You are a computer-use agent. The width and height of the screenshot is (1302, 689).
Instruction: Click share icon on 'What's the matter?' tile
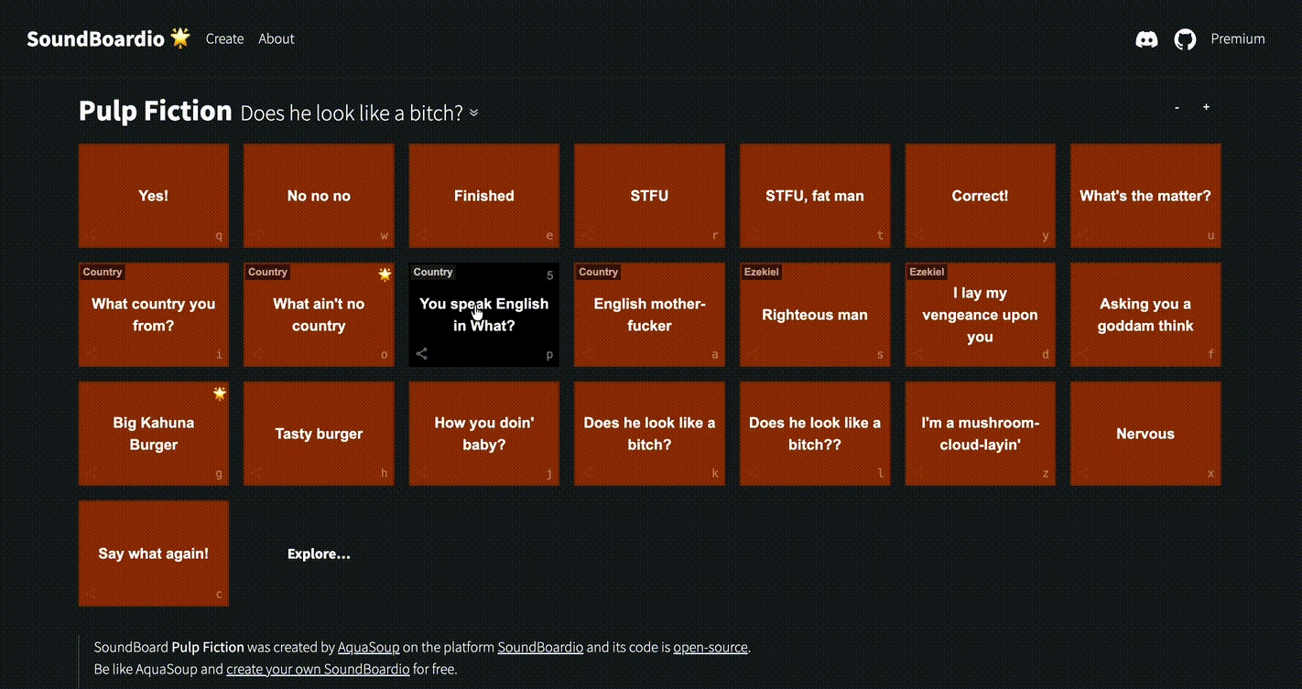click(x=1082, y=235)
